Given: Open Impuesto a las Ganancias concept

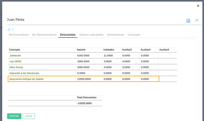Looking at the screenshot, I should [24, 73].
